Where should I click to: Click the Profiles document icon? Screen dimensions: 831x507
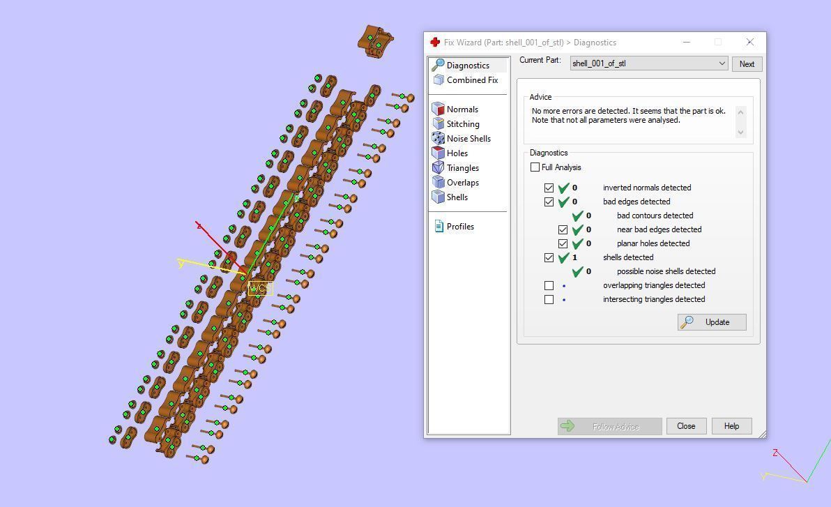coord(439,227)
